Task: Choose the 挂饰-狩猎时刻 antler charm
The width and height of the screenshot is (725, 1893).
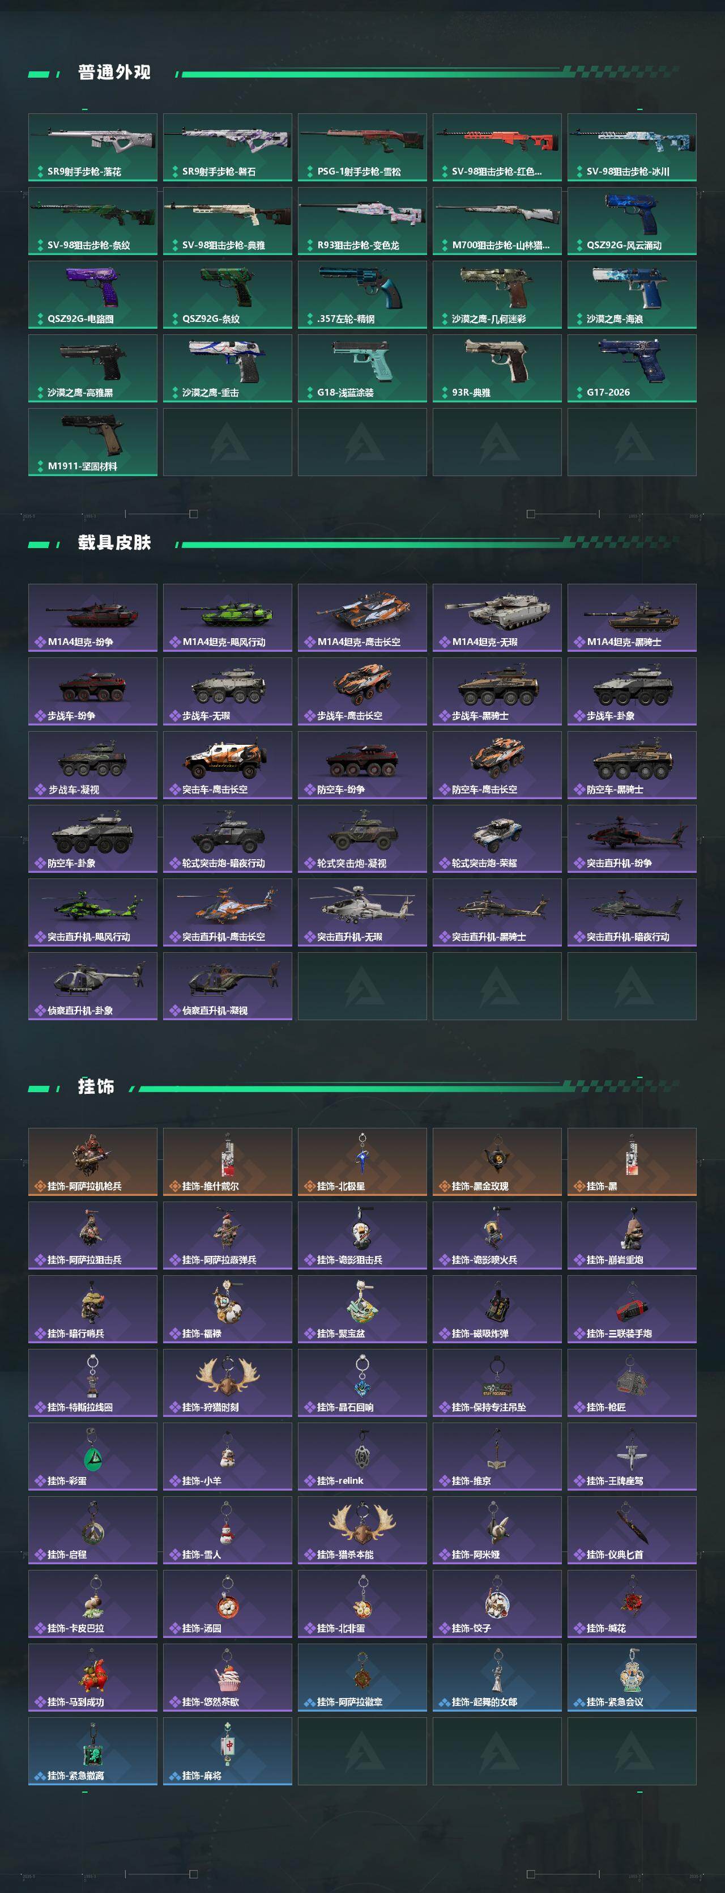Action: 228,1382
